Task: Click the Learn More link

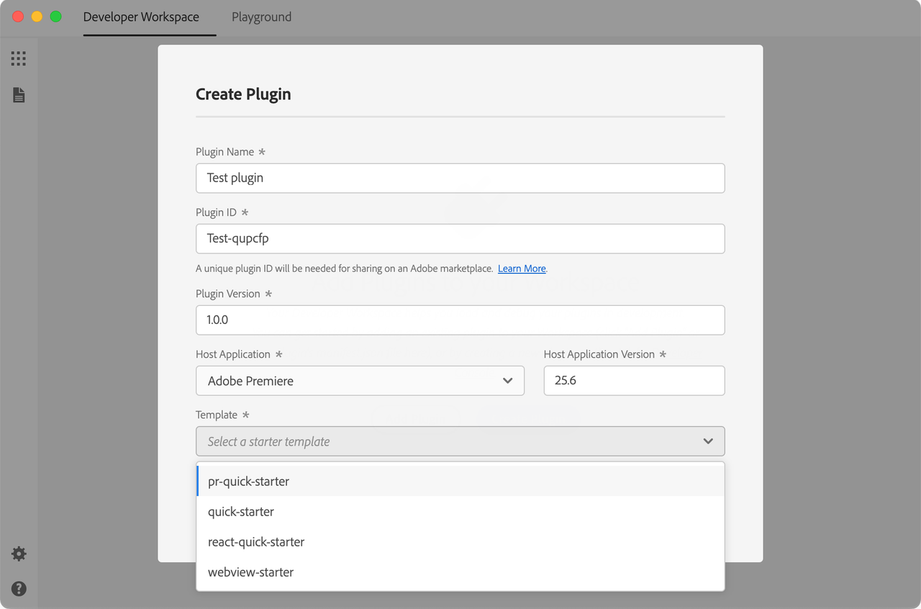Action: click(521, 268)
